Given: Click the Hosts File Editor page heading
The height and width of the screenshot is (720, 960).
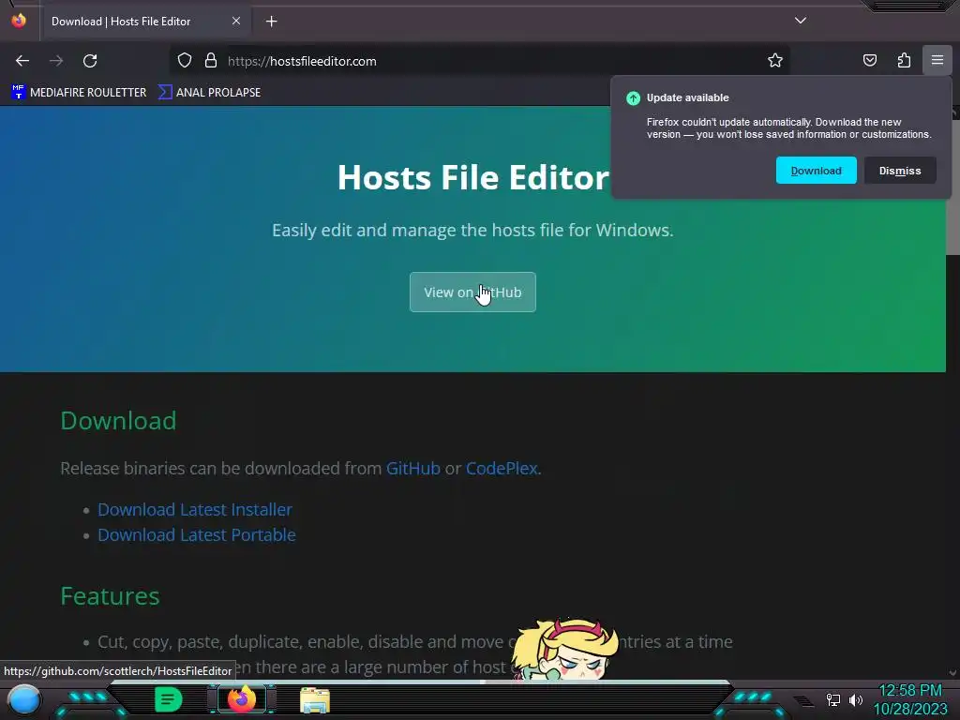Looking at the screenshot, I should (472, 177).
